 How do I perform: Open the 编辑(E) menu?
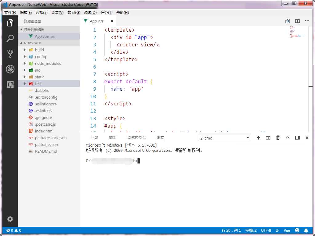[x=26, y=12]
